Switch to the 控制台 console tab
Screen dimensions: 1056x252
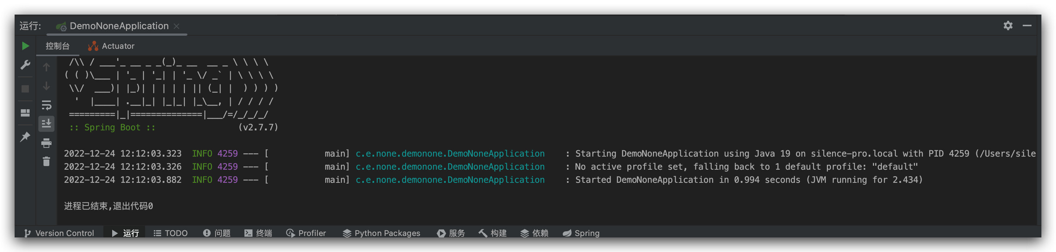pyautogui.click(x=57, y=46)
